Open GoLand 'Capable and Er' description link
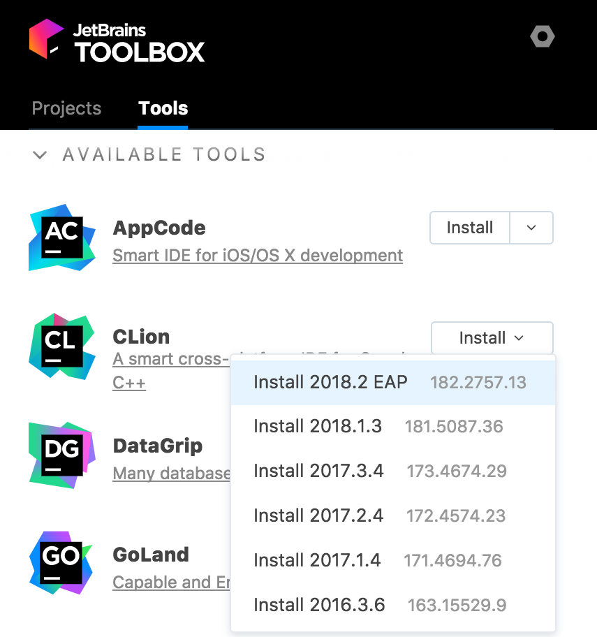This screenshot has height=637, width=597. [171, 582]
